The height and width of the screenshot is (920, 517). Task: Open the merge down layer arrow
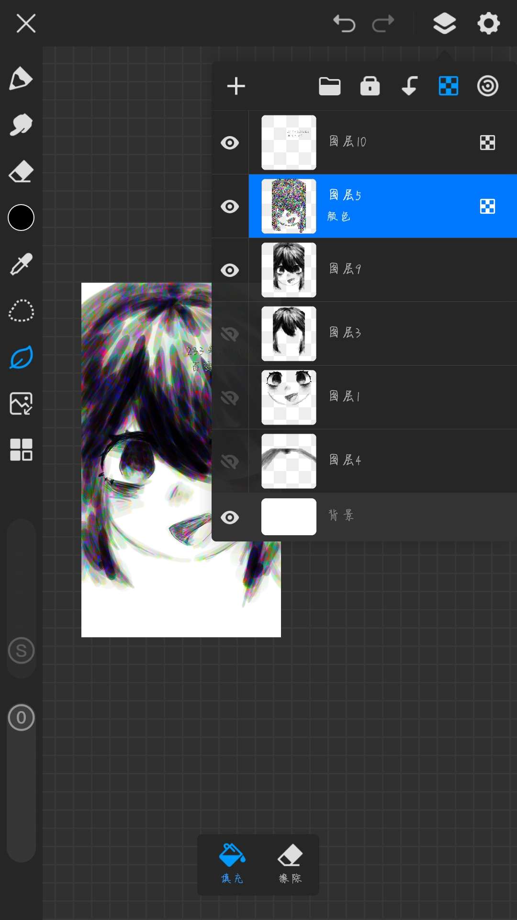click(x=409, y=86)
